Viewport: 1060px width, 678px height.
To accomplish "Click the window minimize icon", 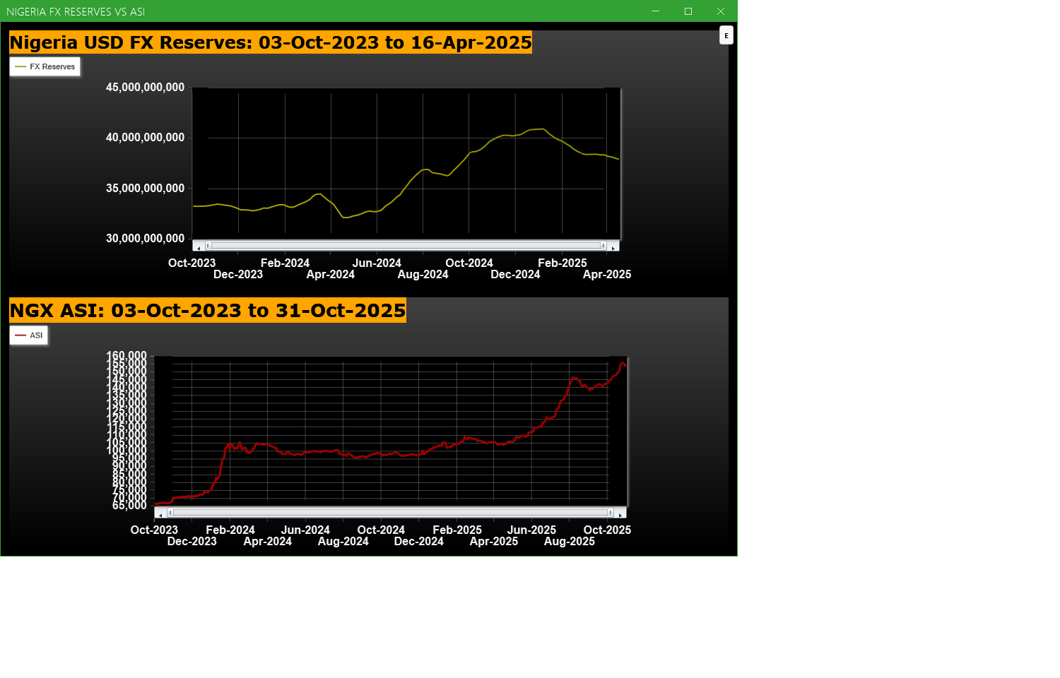I will pos(655,11).
